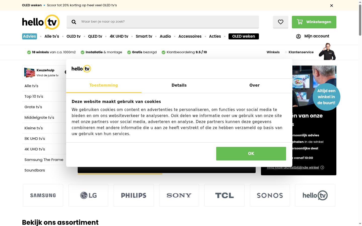
Task: Open the LG brand tile
Action: pyautogui.click(x=88, y=195)
